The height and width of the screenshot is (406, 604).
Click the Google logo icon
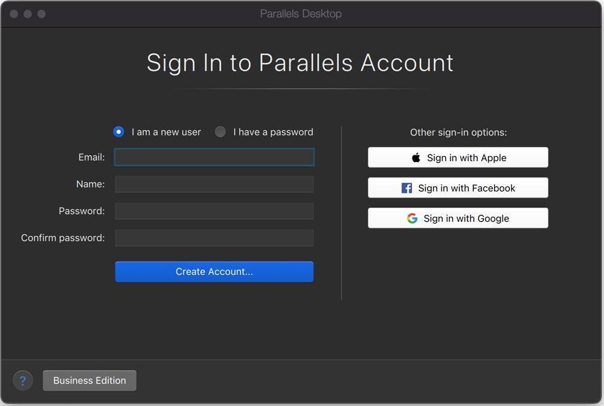pyautogui.click(x=411, y=218)
